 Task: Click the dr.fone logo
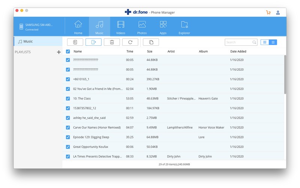(x=136, y=12)
